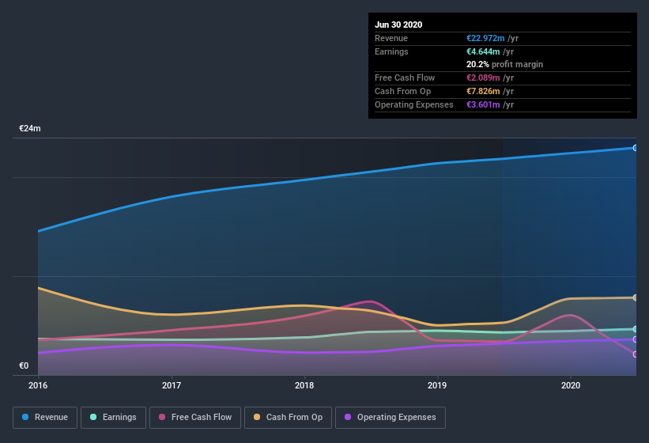Click the €2.089m free cash flow value

483,78
